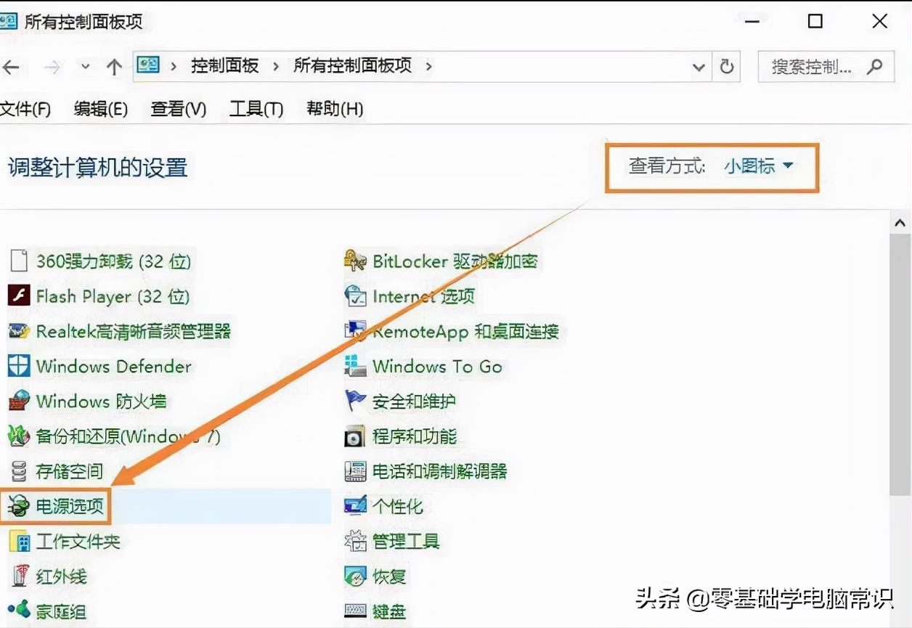Open Internet 选项
This screenshot has height=628, width=912.
(421, 296)
